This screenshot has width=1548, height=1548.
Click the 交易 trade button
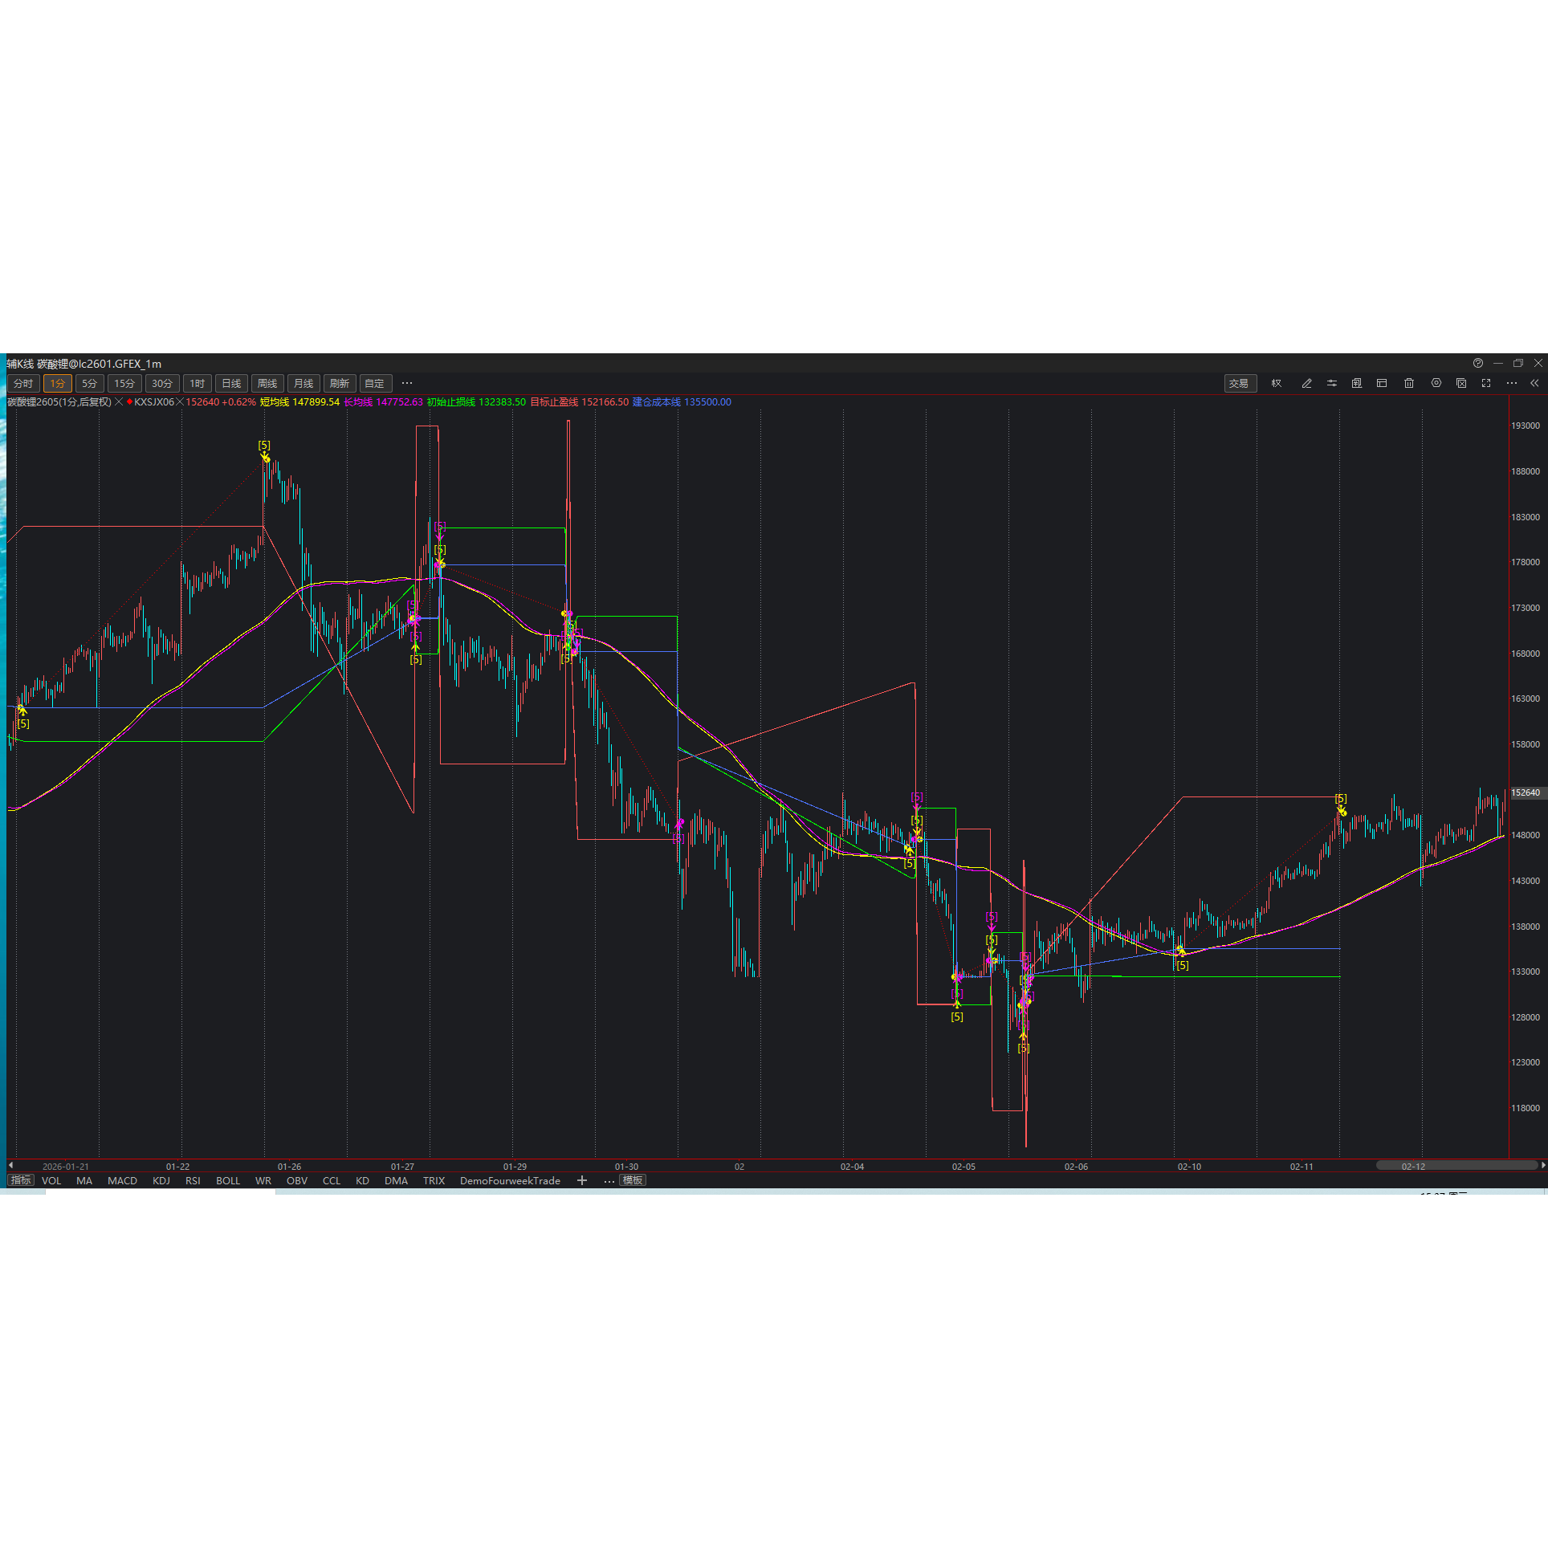click(1239, 384)
